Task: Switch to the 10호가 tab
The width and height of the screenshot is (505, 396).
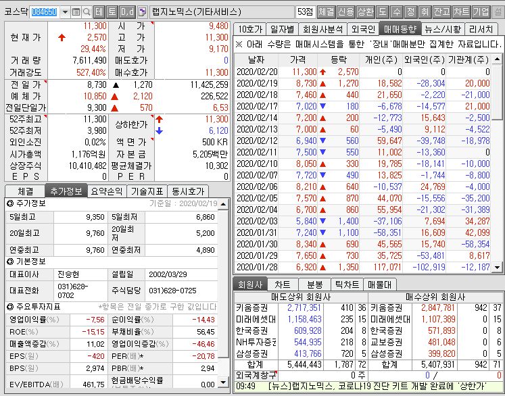Action: pos(250,29)
